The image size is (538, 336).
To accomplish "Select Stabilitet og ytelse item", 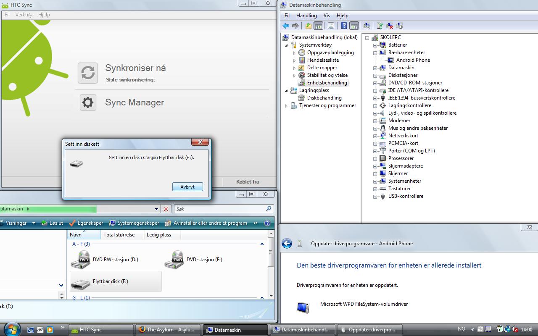I will click(327, 75).
